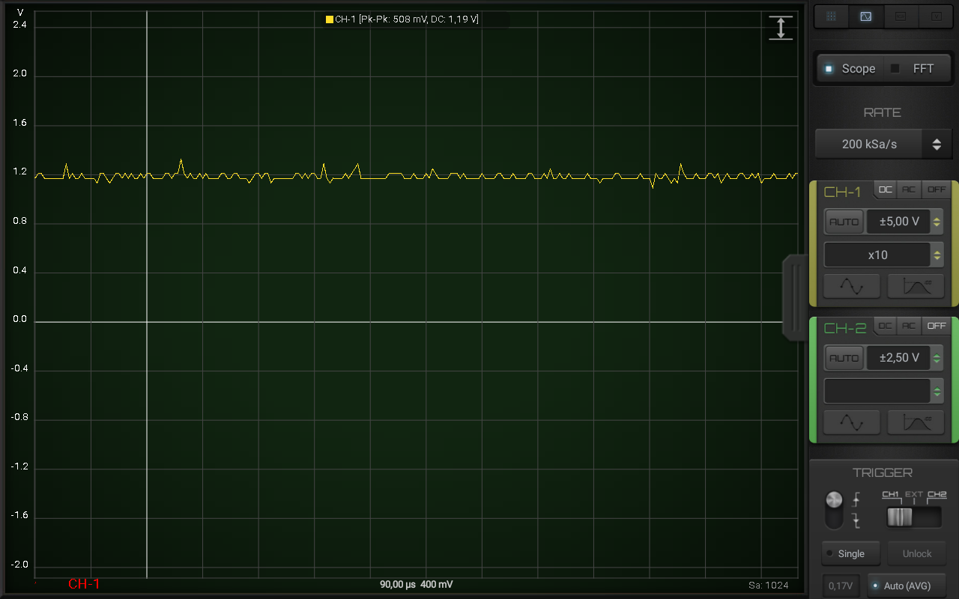Select falling edge trigger icon
This screenshot has width=959, height=599.
(x=856, y=520)
